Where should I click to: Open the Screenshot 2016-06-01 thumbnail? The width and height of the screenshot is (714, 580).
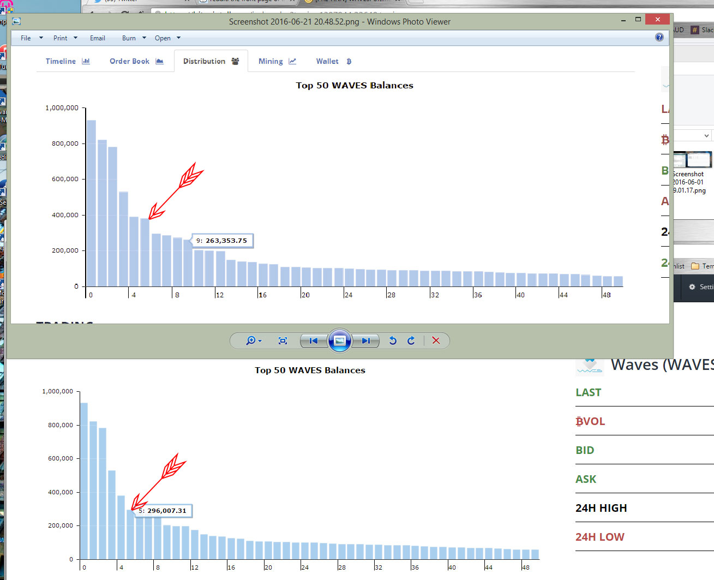coord(692,160)
